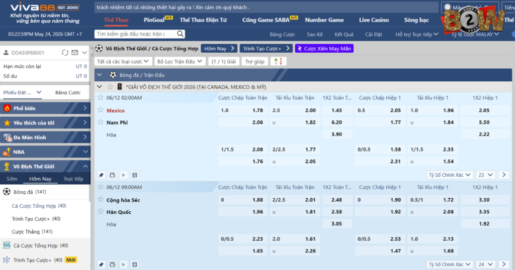This screenshot has width=515, height=270.
Task: Open Tỷ Số Chính Xác dropdown for Mexico match
Action: tap(450, 175)
